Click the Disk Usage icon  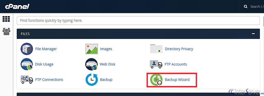pyautogui.click(x=27, y=64)
